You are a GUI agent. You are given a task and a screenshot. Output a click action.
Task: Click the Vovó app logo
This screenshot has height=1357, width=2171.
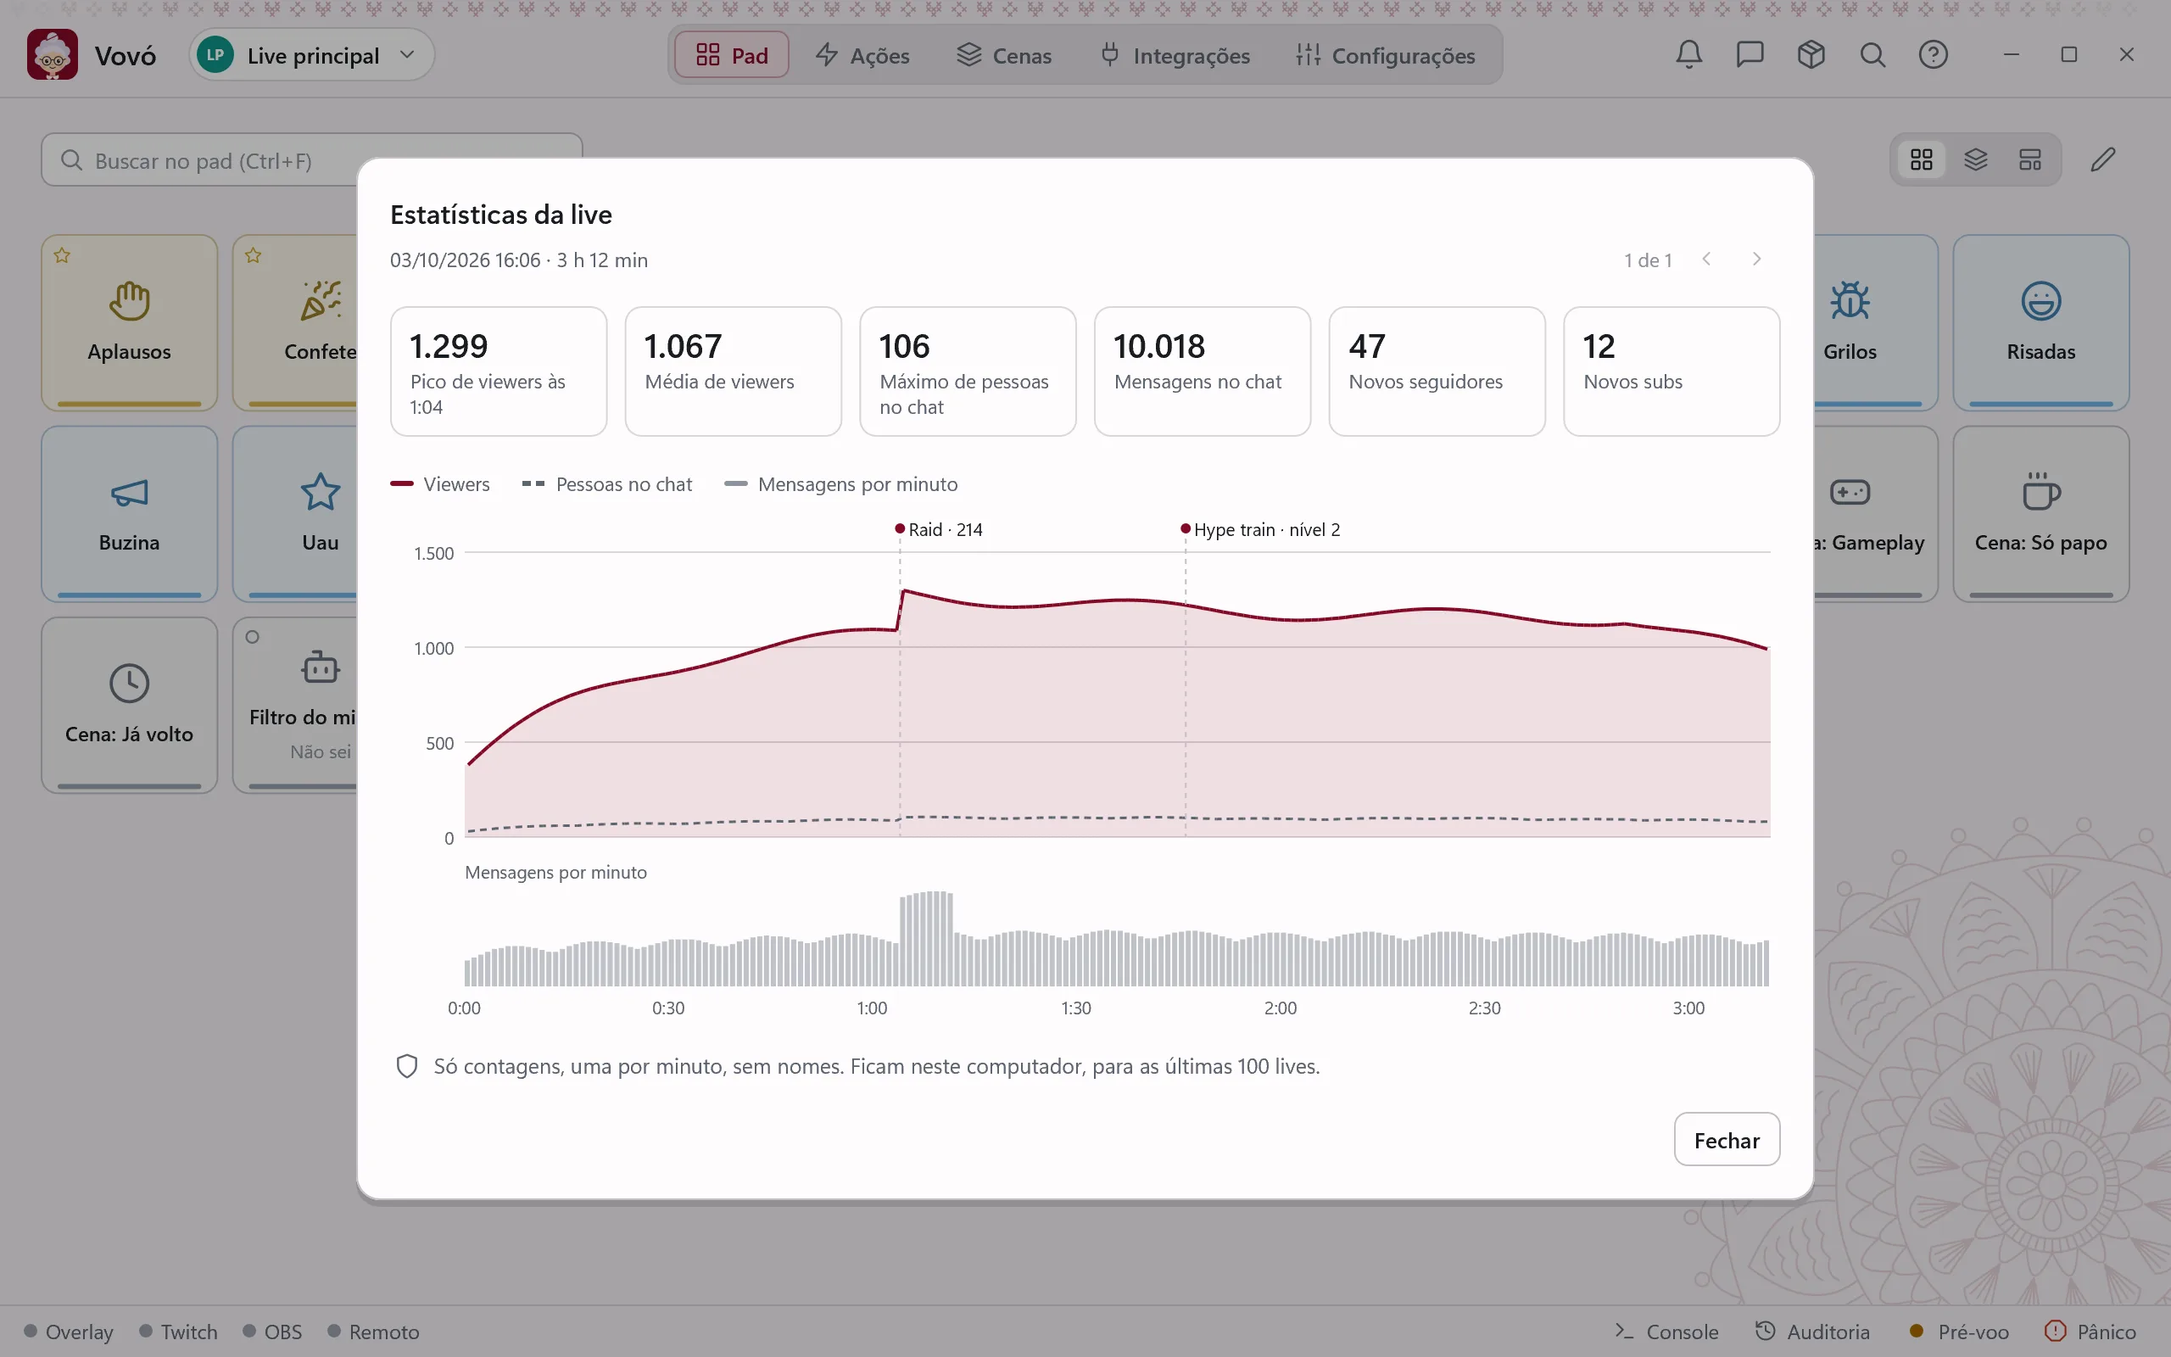(x=52, y=55)
